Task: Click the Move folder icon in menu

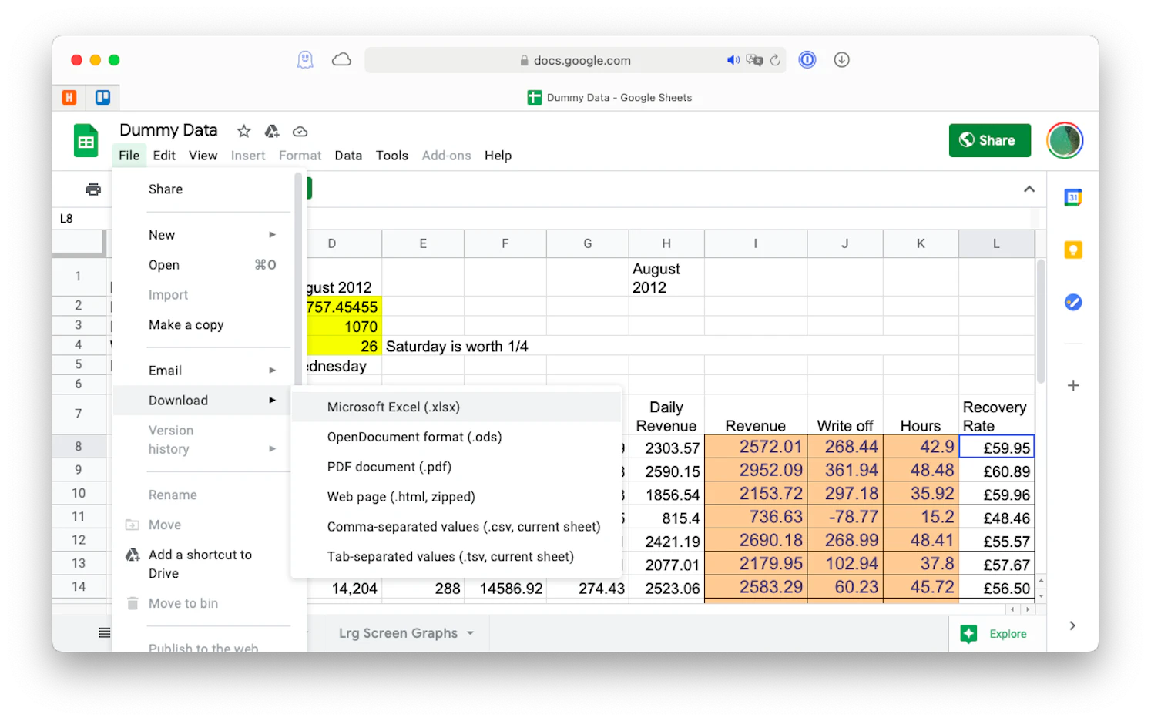Action: click(133, 525)
